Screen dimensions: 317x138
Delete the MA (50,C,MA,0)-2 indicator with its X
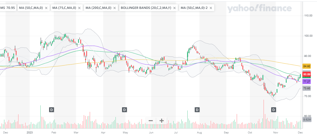point(211,8)
